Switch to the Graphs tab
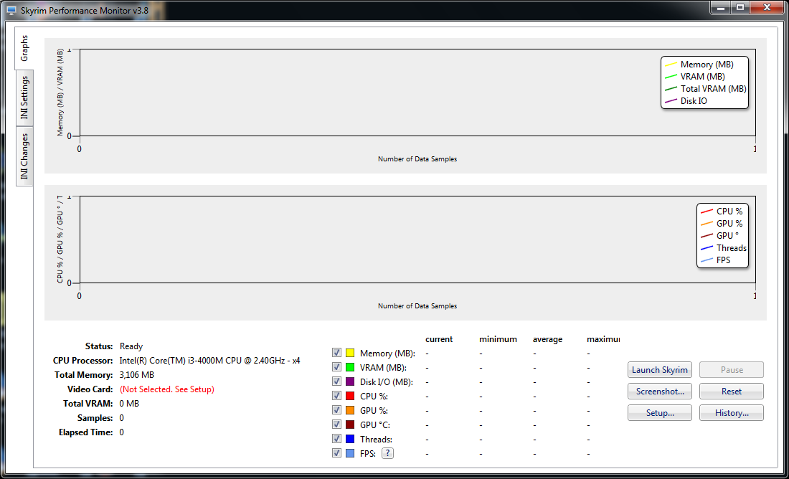Viewport: 789px width, 479px height. pyautogui.click(x=24, y=48)
